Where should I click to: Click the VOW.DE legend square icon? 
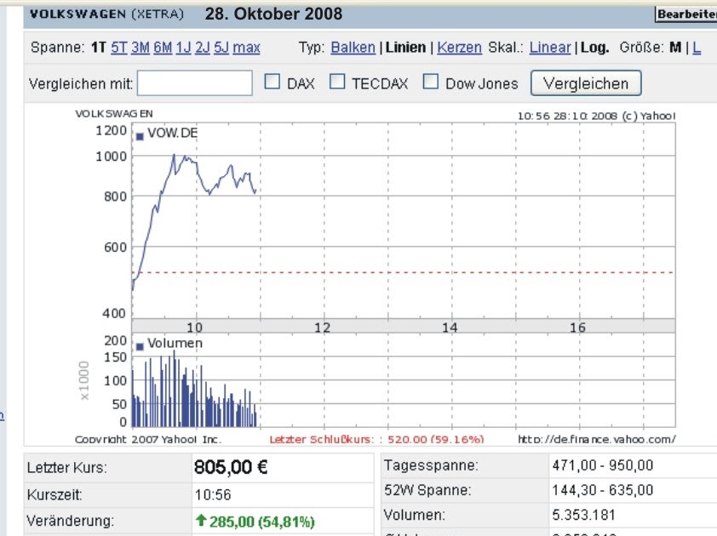pos(140,136)
